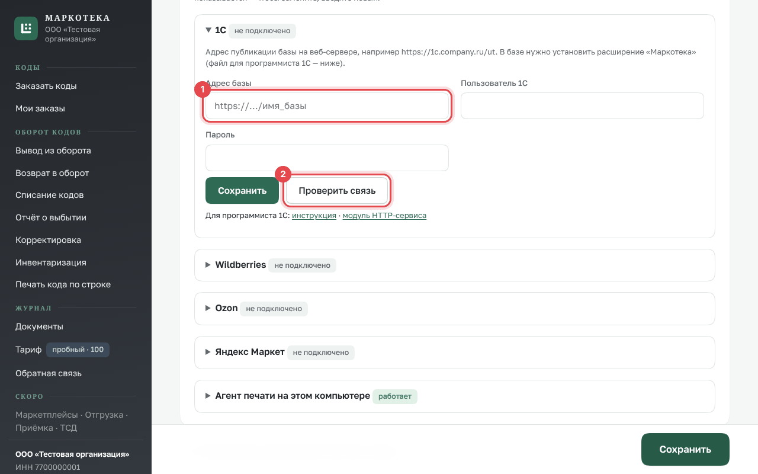The height and width of the screenshot is (474, 758).
Task: Click the ООО «Тестовая организация» footer text
Action: pos(72,454)
